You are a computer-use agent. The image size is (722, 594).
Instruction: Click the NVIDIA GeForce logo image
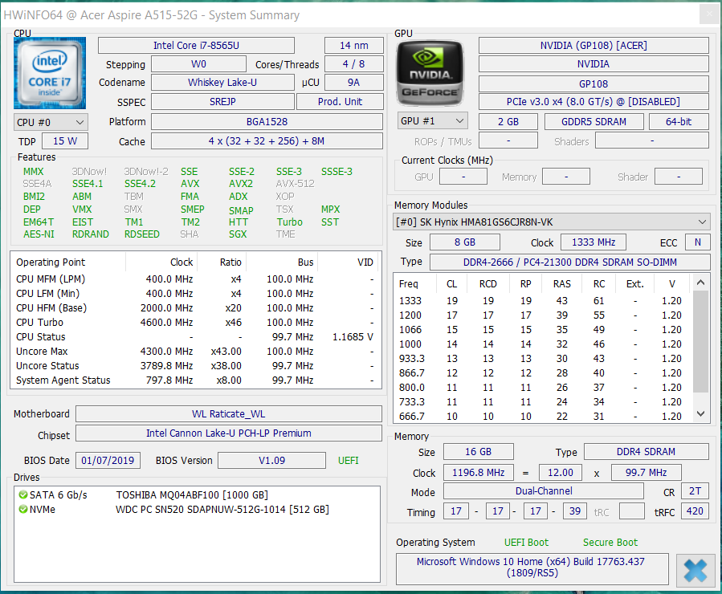[430, 74]
